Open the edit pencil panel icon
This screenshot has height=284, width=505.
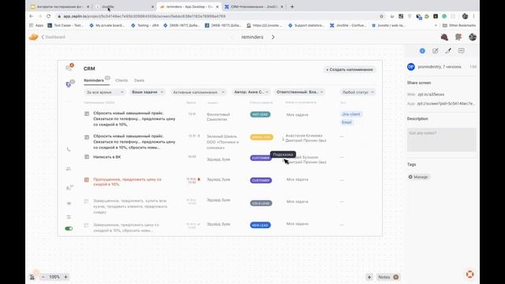(435, 50)
